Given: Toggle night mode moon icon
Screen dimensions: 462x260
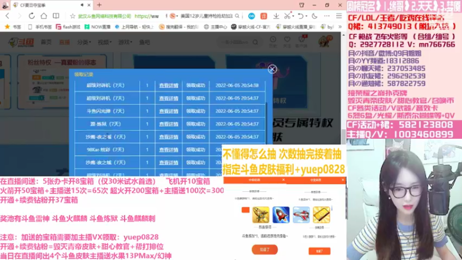Looking at the screenshot, I should point(314,16).
